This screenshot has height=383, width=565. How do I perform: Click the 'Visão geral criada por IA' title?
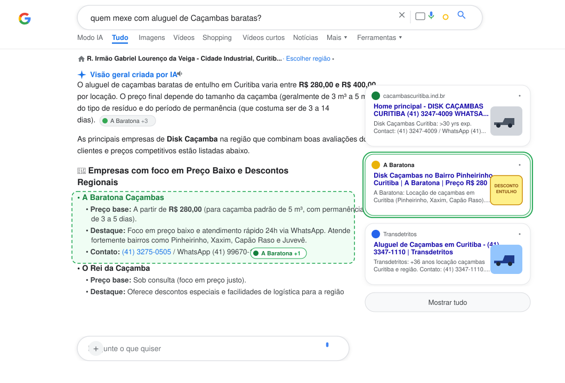click(x=134, y=74)
